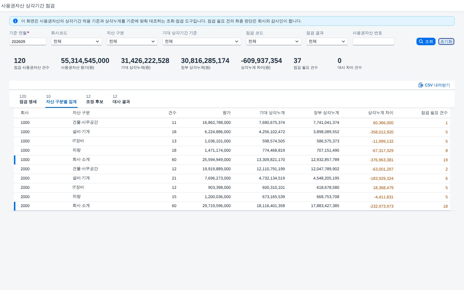This screenshot has width=464, height=290.
Task: Expand the 기대 상각기간 기준 dropdown
Action: (202, 41)
